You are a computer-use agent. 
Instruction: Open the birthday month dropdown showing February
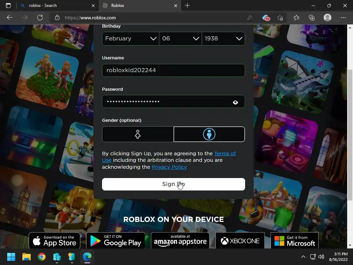(131, 39)
